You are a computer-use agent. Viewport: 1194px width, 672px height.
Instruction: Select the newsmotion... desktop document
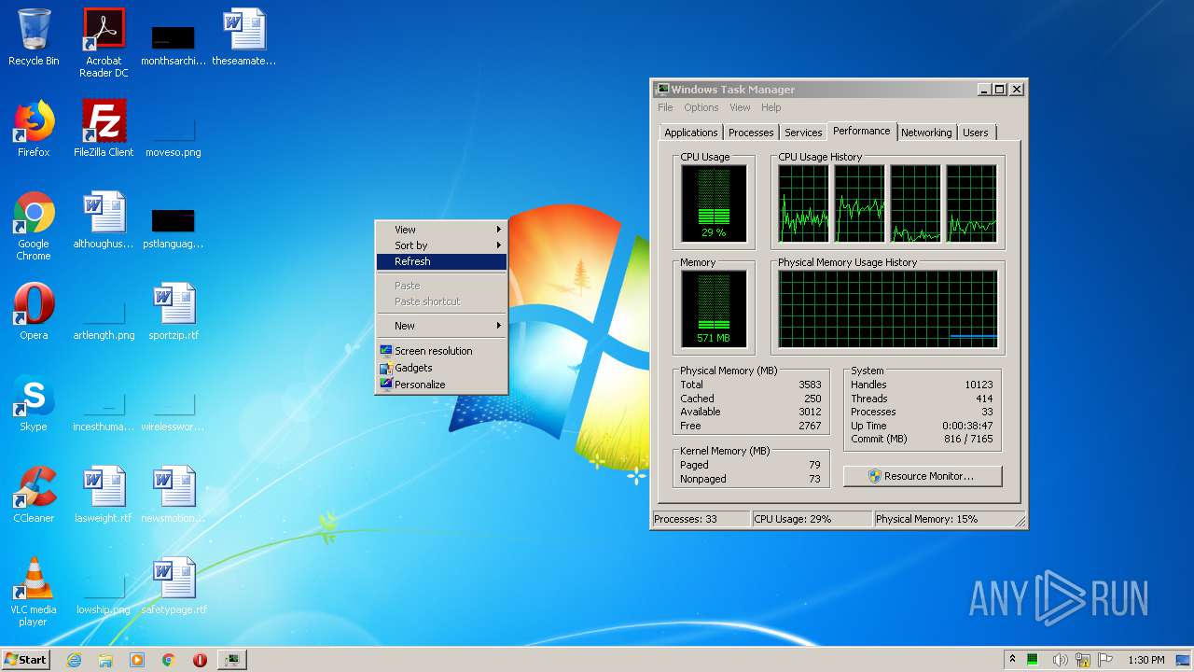[174, 495]
